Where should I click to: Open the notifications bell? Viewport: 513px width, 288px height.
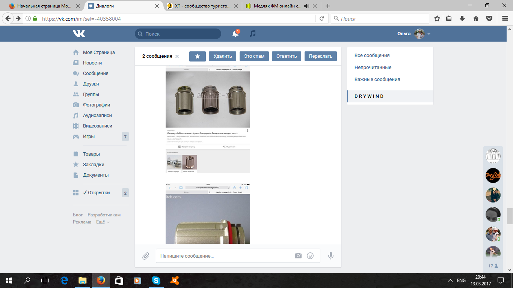point(235,34)
